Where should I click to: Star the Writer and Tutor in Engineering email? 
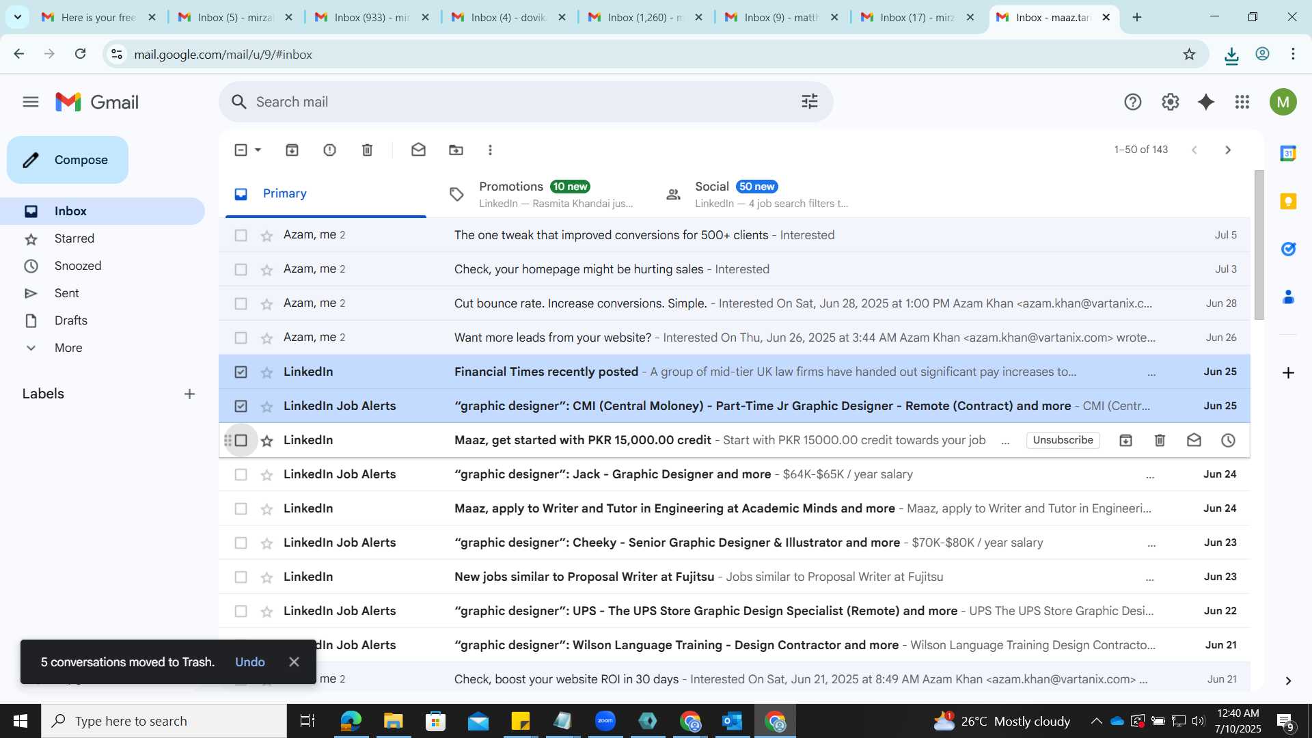[x=266, y=509]
